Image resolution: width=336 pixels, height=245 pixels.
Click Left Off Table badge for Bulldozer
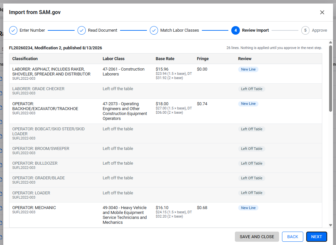252,163
